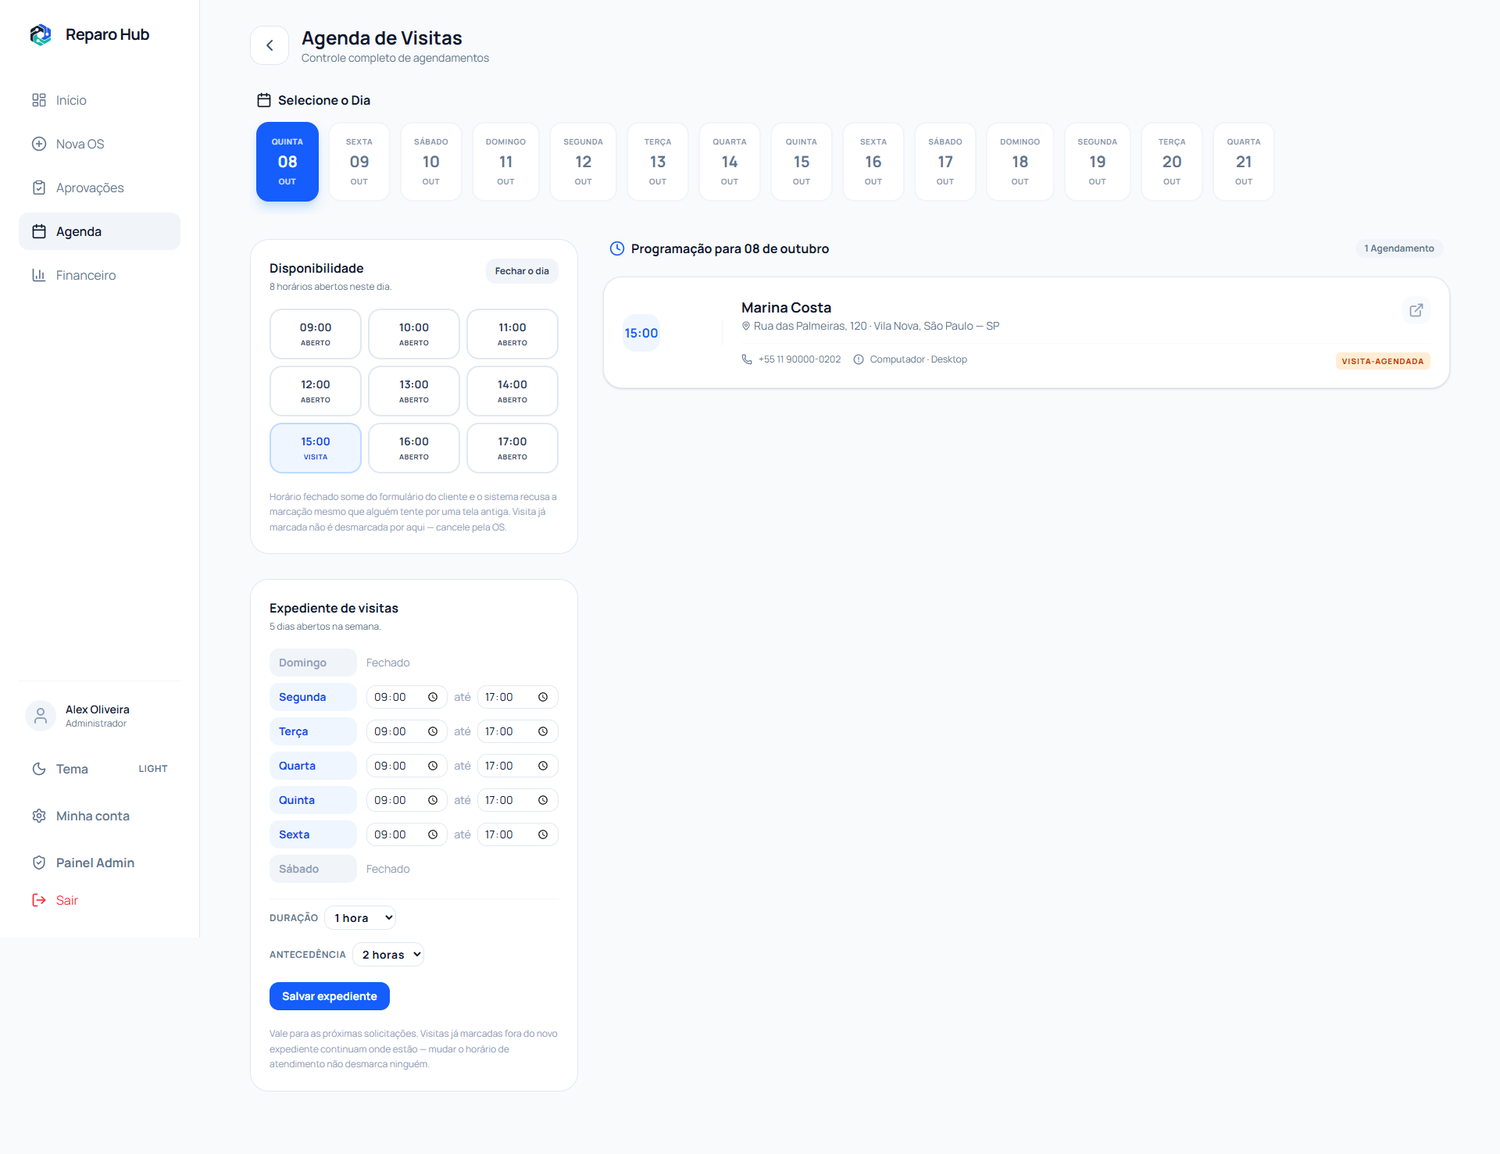Click the clock icon in Quarta end time

[543, 766]
